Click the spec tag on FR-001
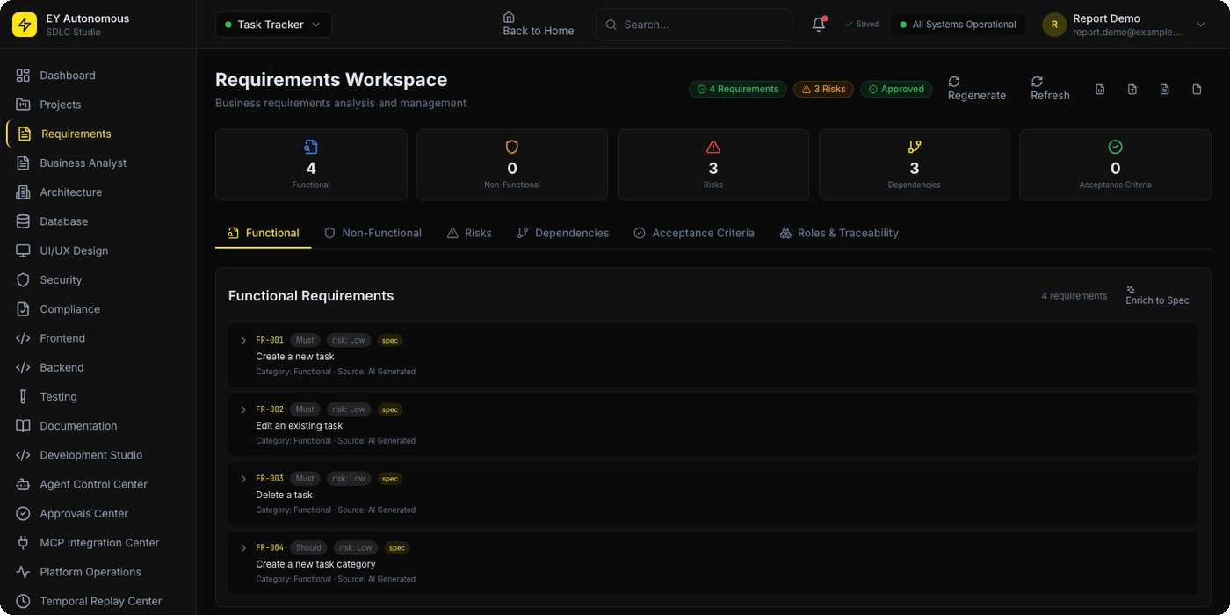1230x615 pixels. [390, 340]
